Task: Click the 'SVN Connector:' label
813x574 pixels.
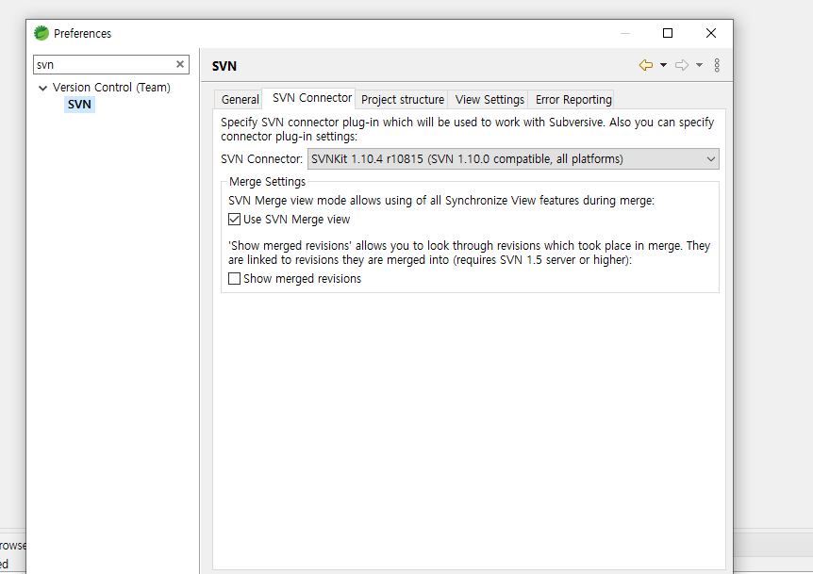Action: pos(262,159)
